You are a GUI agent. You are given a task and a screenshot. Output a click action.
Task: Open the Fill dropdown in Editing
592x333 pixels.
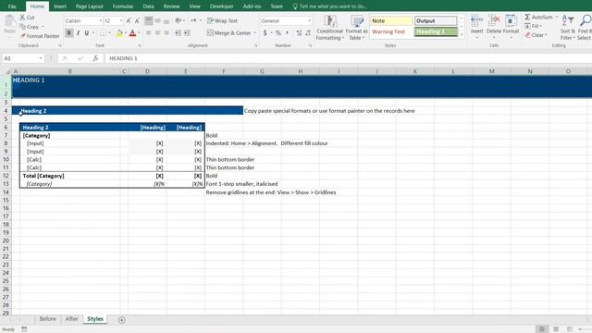tap(534, 26)
